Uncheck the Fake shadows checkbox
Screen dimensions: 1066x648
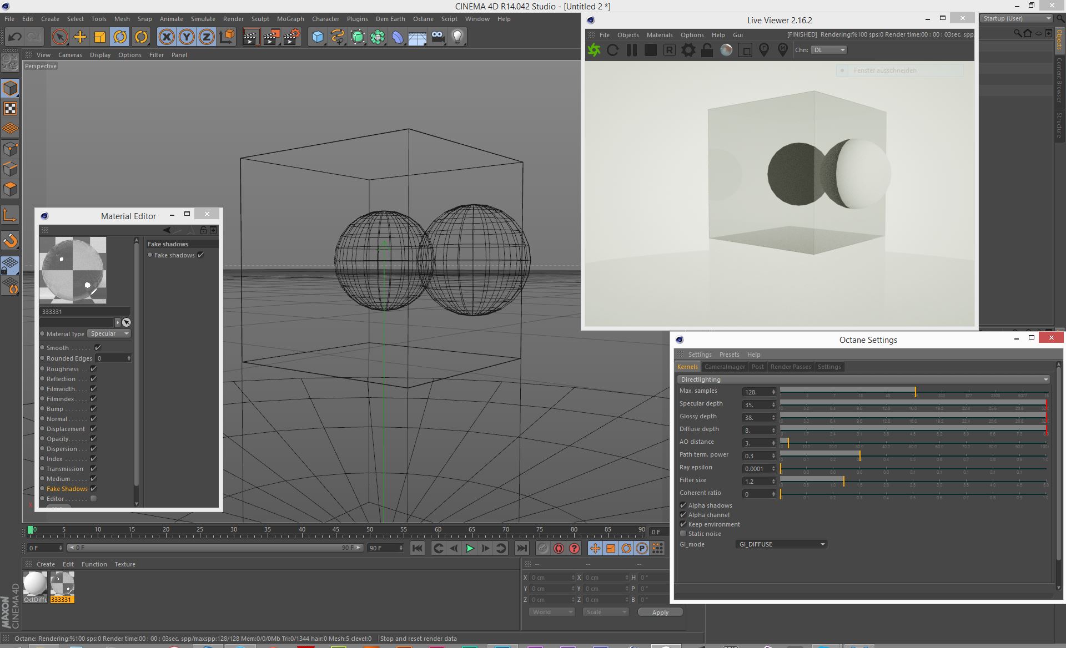click(201, 255)
